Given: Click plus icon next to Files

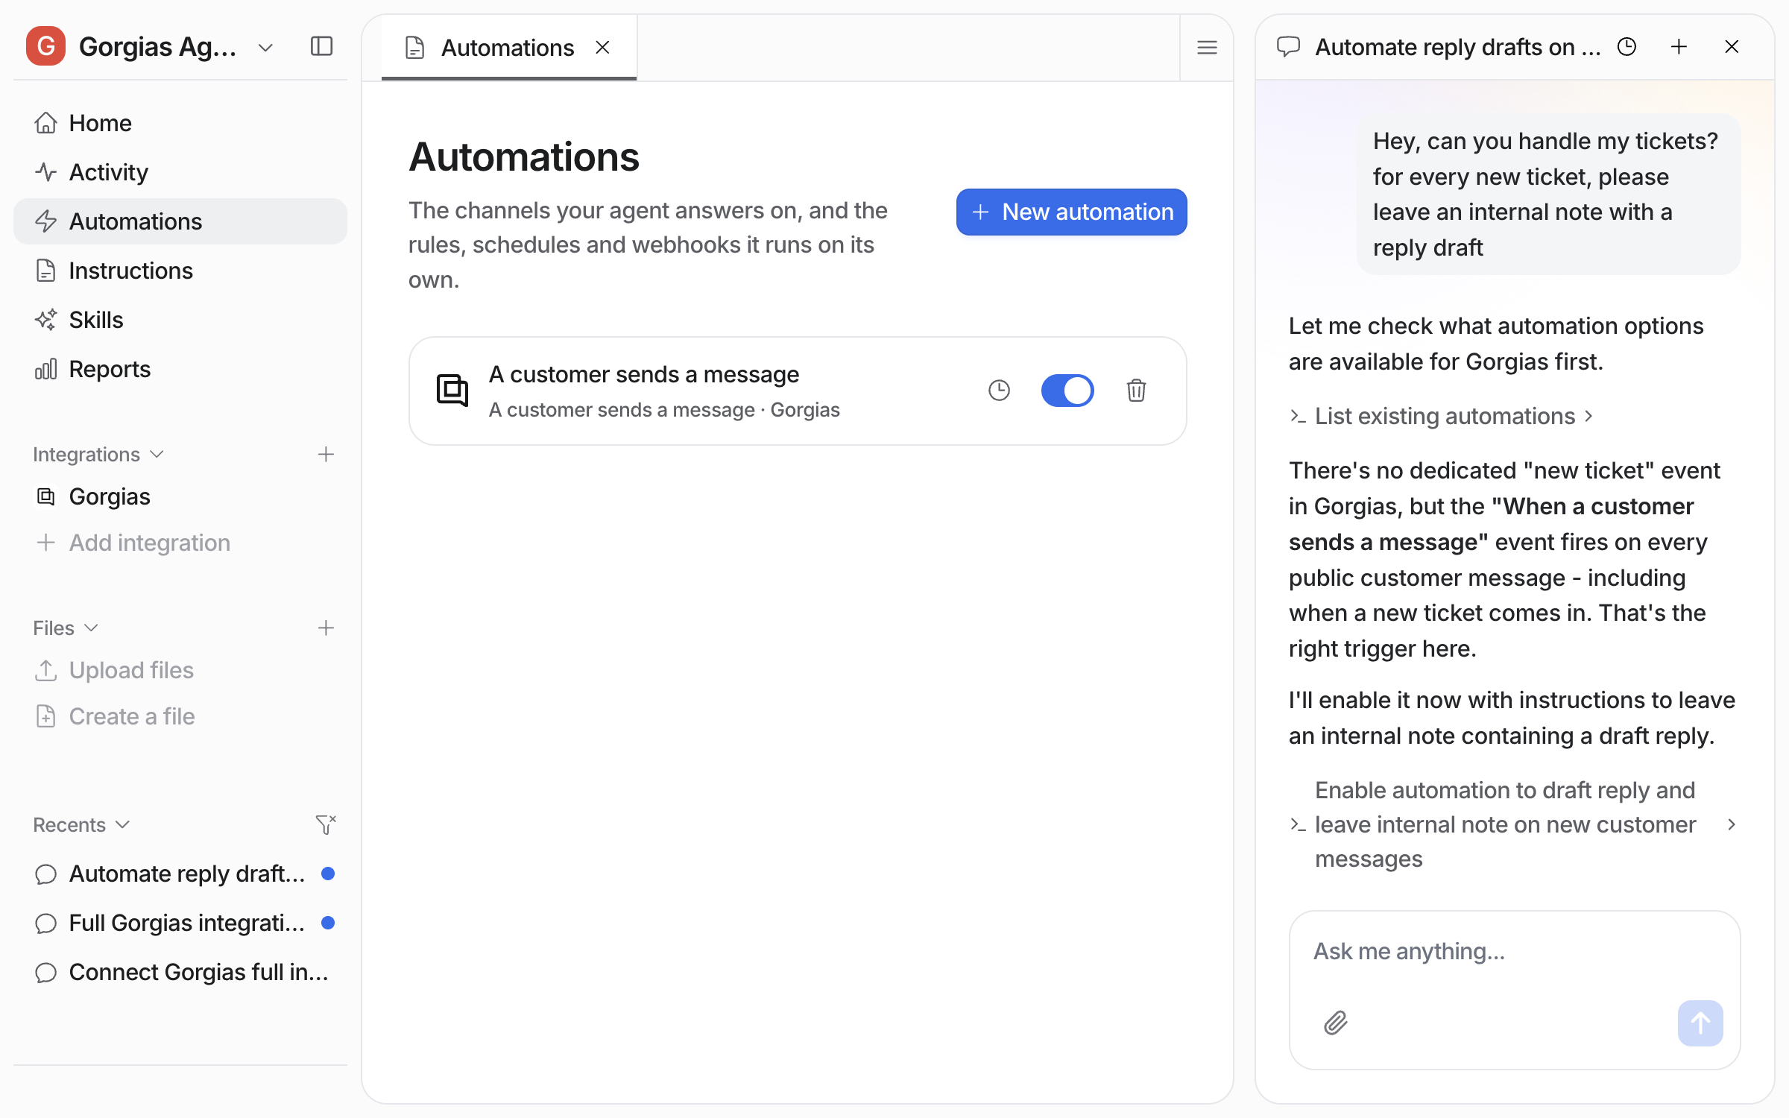Looking at the screenshot, I should pos(326,628).
